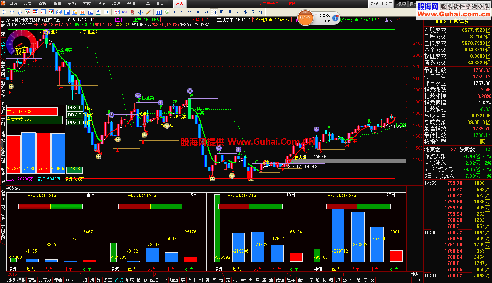Select the 60-minute period button
Viewport: 492px width, 283px height.
(206, 12)
